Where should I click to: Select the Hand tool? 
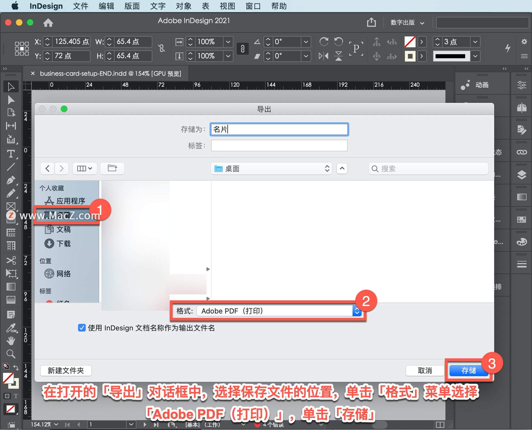click(11, 341)
